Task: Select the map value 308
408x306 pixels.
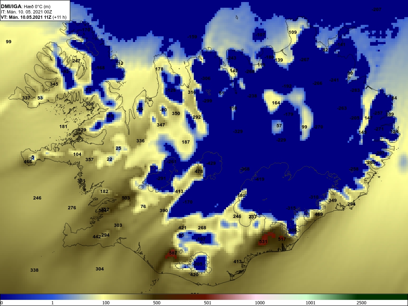Action: (89, 104)
